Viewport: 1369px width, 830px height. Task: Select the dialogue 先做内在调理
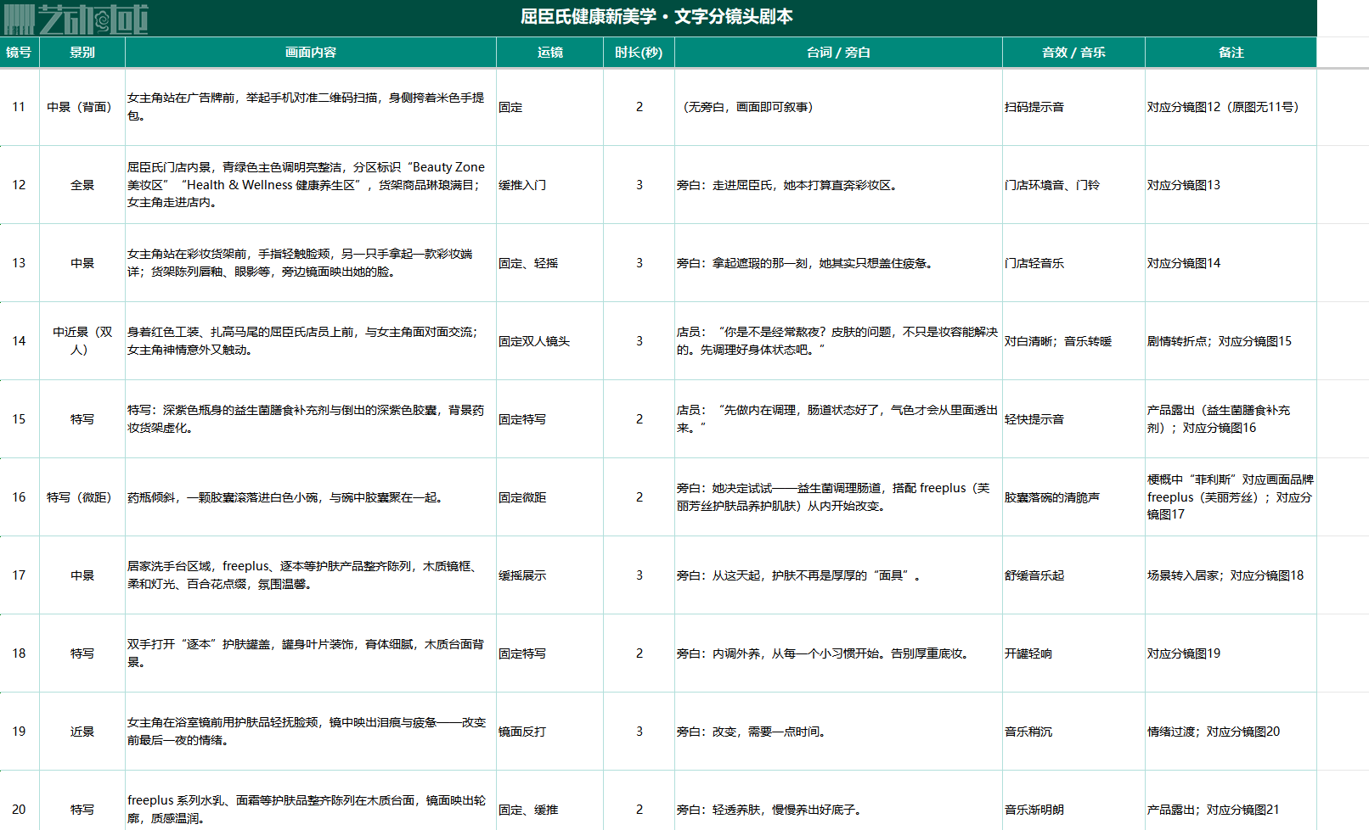point(837,419)
